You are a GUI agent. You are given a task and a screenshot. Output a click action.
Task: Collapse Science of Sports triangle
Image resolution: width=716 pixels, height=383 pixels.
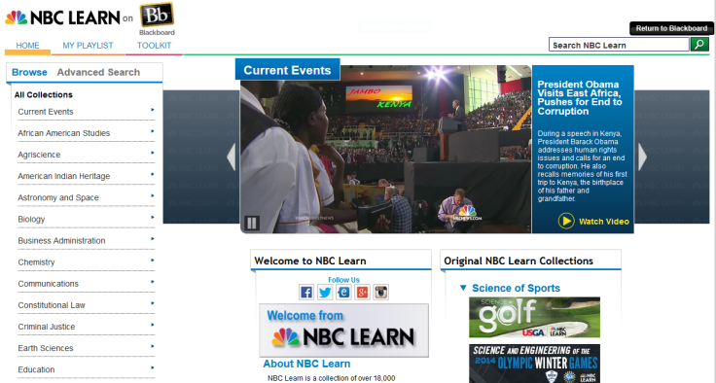click(x=463, y=288)
